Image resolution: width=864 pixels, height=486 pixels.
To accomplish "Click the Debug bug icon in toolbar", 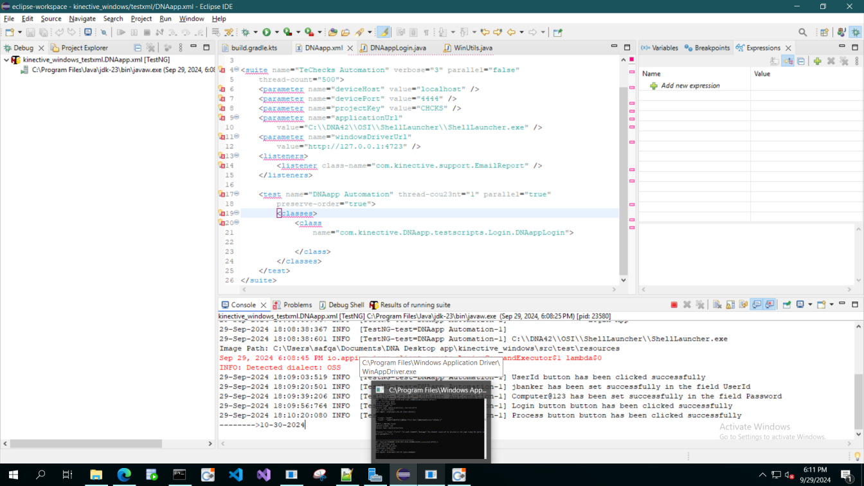I will 246,32.
